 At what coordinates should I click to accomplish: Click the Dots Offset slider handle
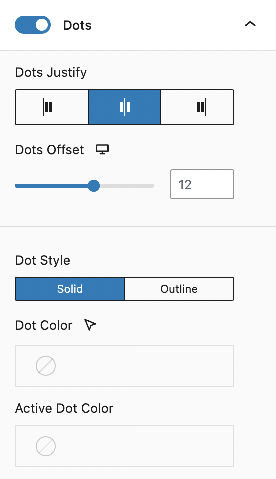coord(94,186)
